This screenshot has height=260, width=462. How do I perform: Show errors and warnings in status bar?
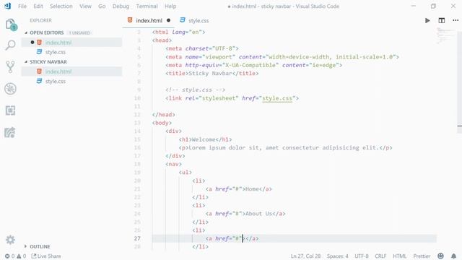click(x=15, y=256)
